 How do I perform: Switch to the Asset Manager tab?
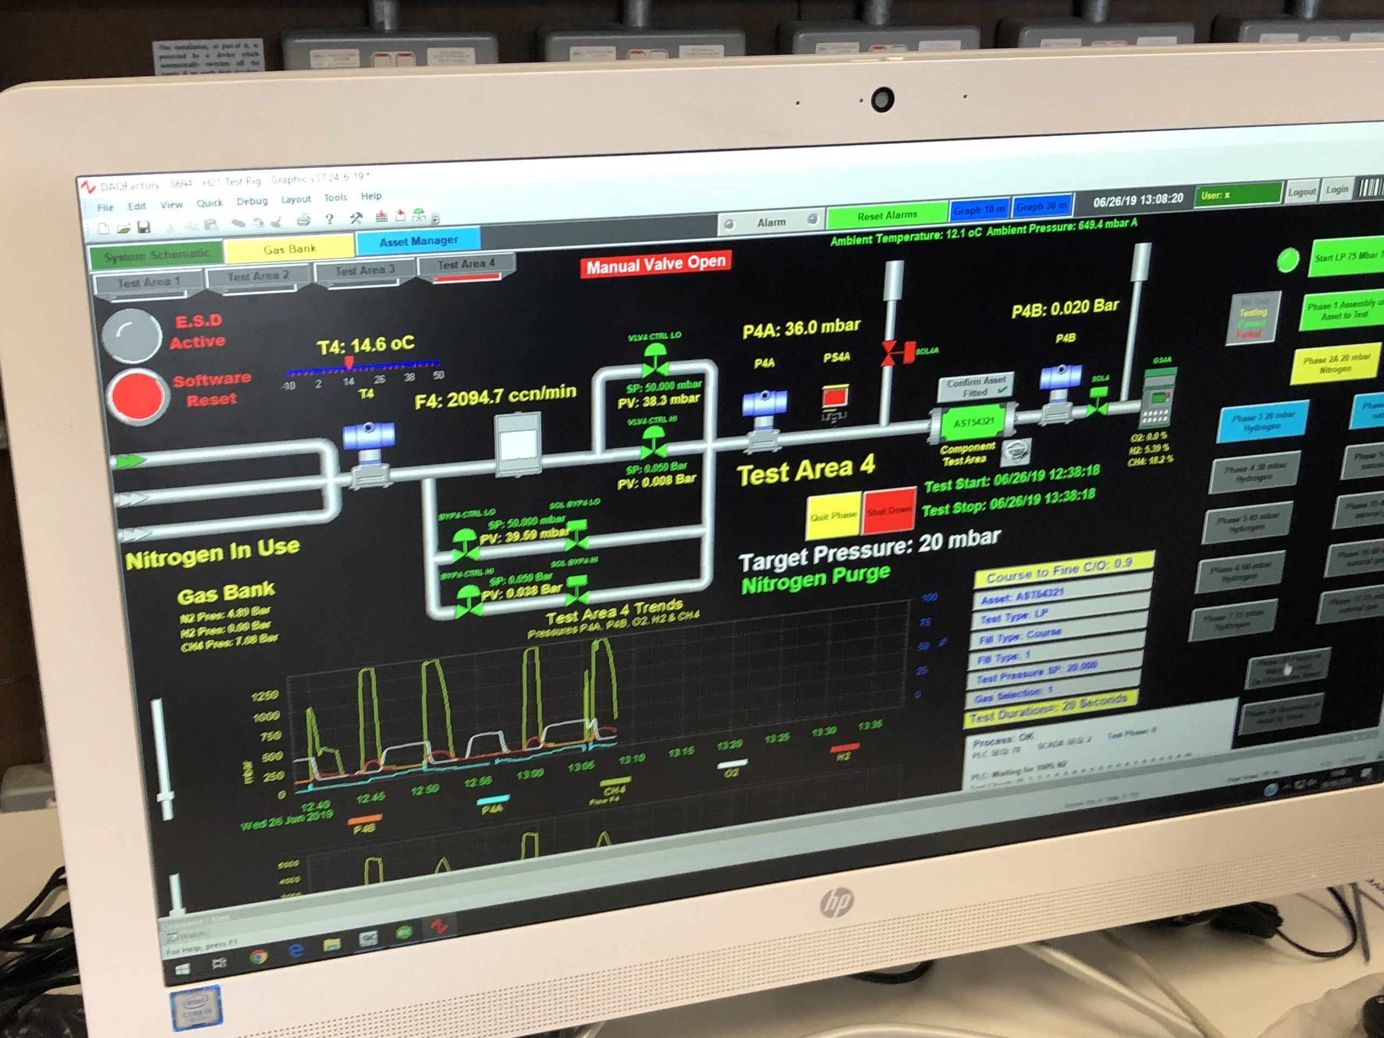[x=418, y=241]
